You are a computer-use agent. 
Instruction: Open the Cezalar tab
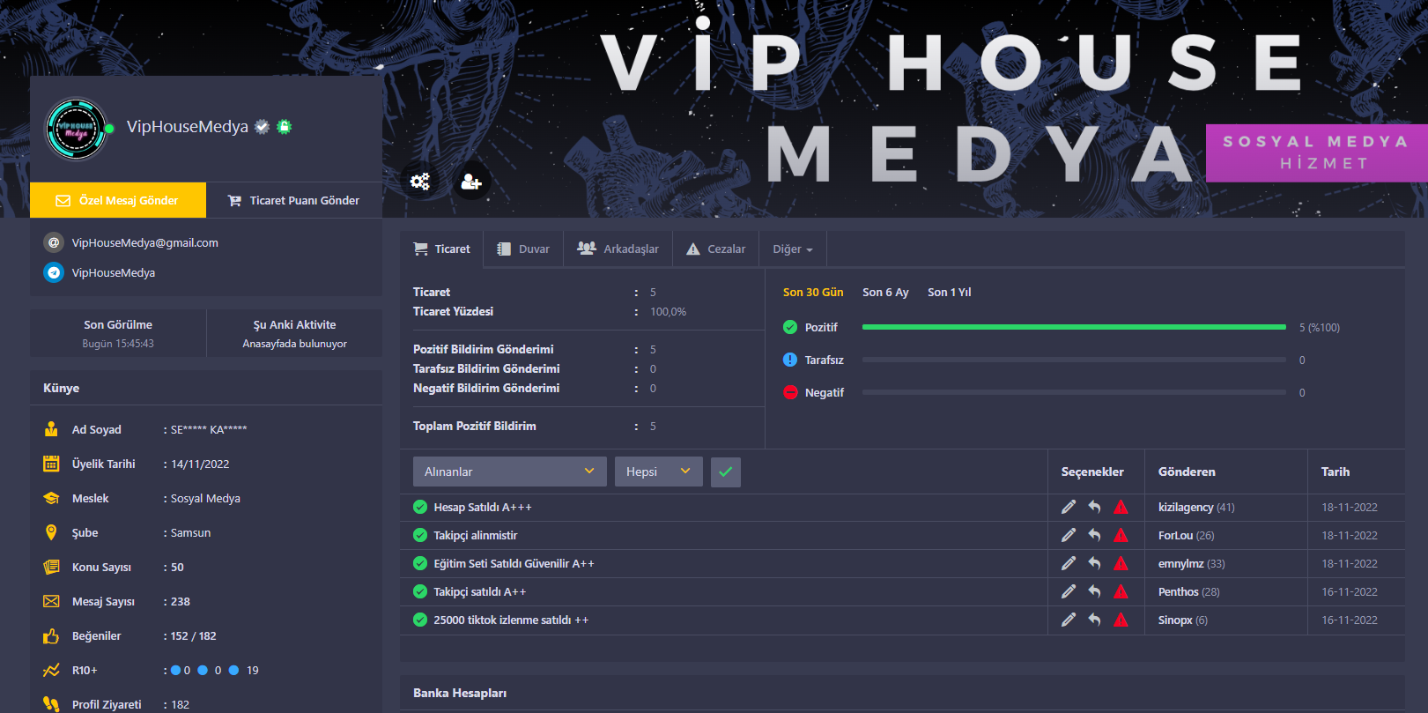click(x=716, y=249)
